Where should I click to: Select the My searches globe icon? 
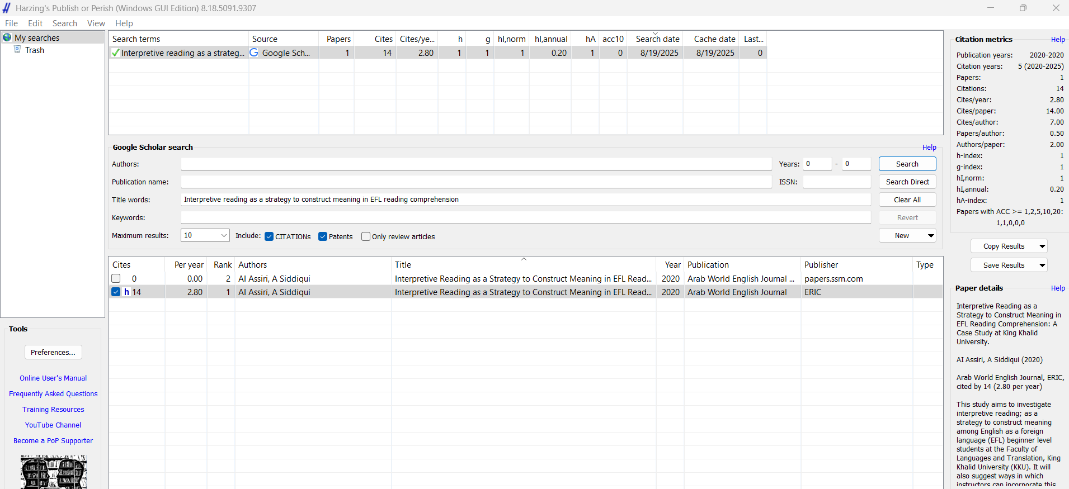(x=7, y=37)
